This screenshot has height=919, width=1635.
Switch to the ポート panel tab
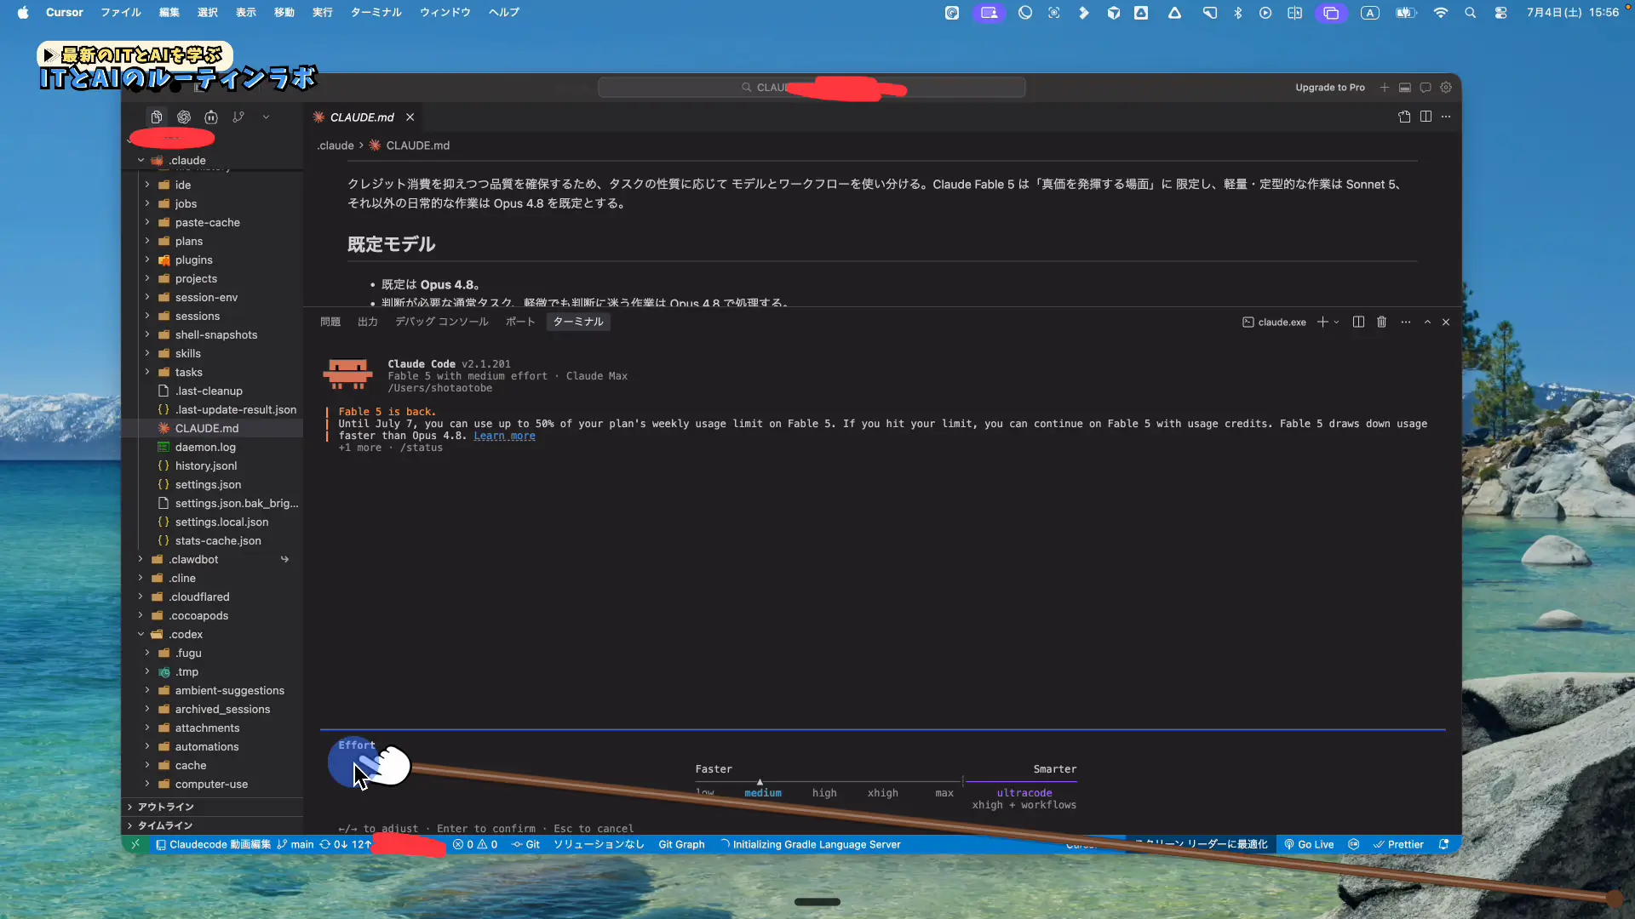point(520,322)
